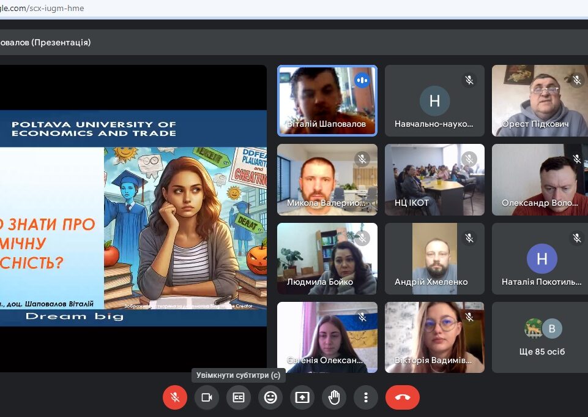The width and height of the screenshot is (588, 417).
Task: Click muted mic icon on НЦ ІКОТ tile
Action: (x=469, y=159)
